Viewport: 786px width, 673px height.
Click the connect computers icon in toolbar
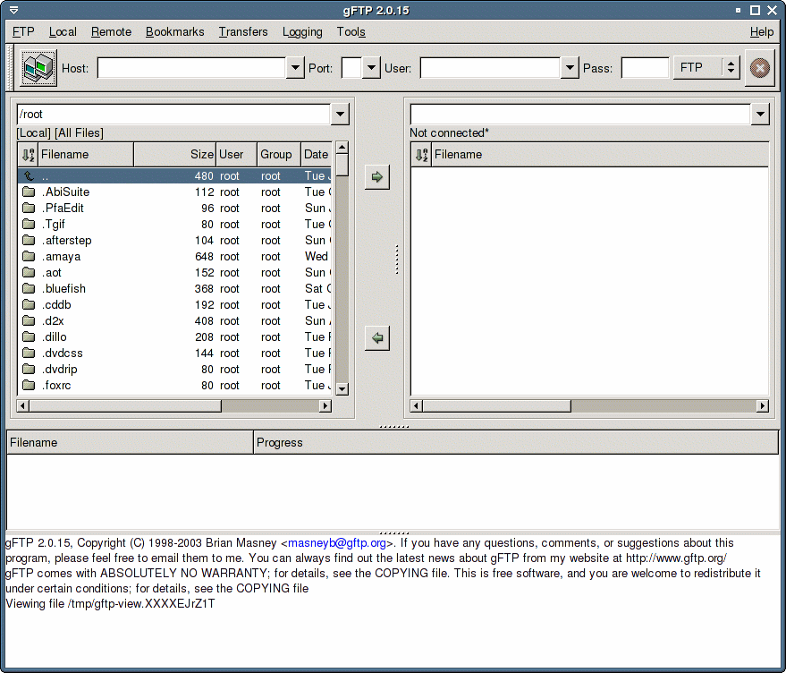[38, 68]
